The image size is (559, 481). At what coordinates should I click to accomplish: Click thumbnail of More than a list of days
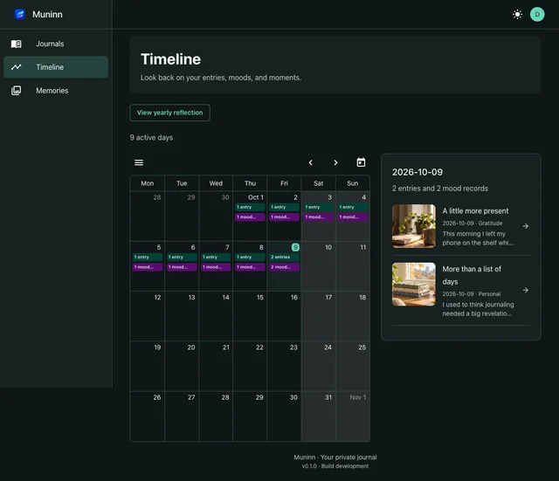click(x=413, y=285)
